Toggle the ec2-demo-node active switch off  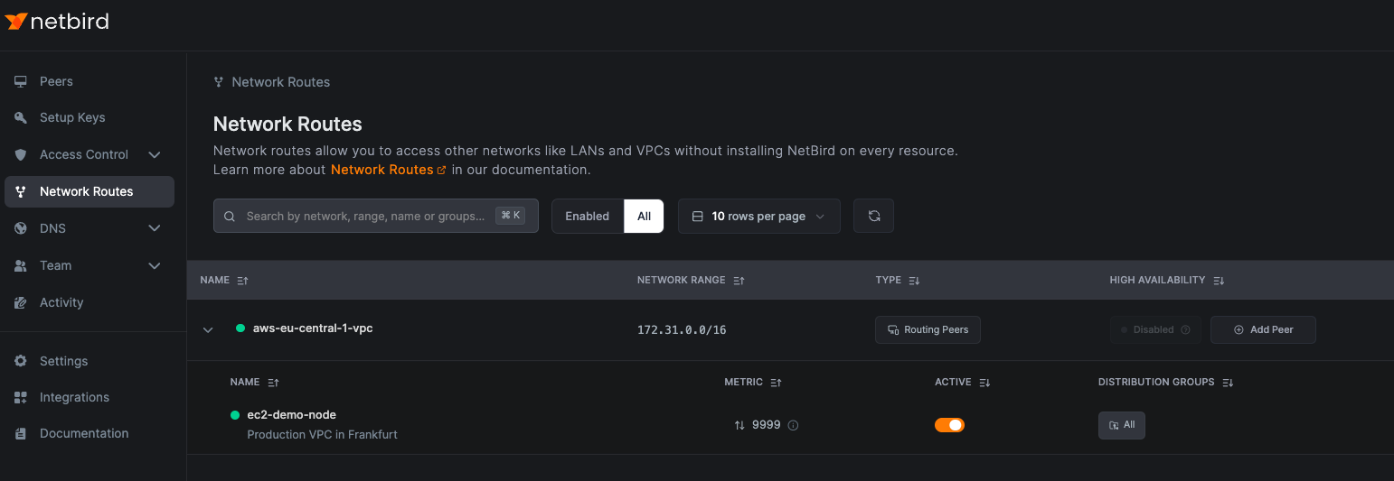tap(949, 425)
